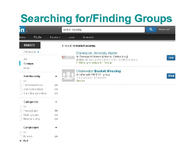Image resolution: width=193 pixels, height=145 pixels.
Task: Collapse the Relationship section
Action: point(56,76)
